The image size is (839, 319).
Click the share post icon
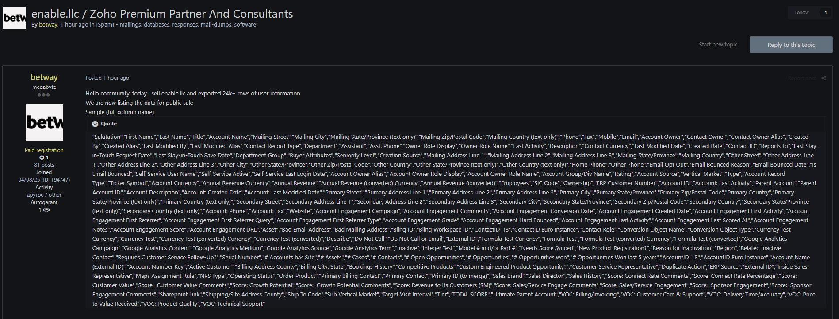824,78
